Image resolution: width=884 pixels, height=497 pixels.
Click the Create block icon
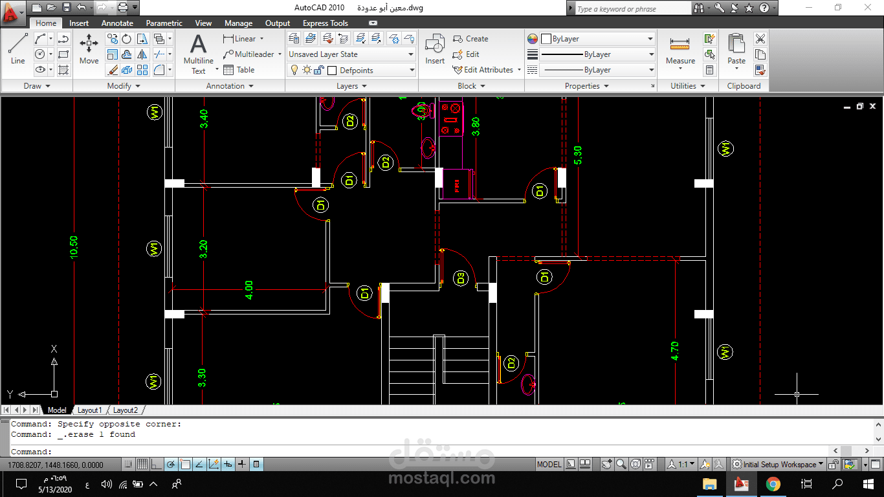pos(470,39)
